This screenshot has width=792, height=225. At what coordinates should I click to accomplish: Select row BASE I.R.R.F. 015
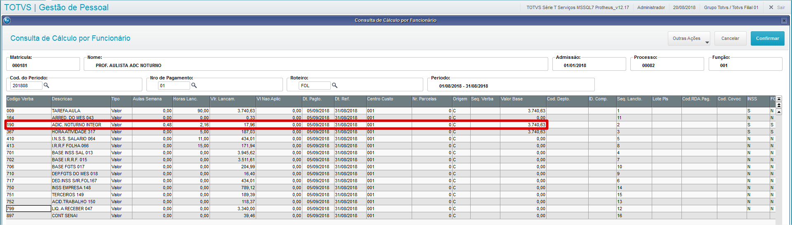tap(391, 160)
